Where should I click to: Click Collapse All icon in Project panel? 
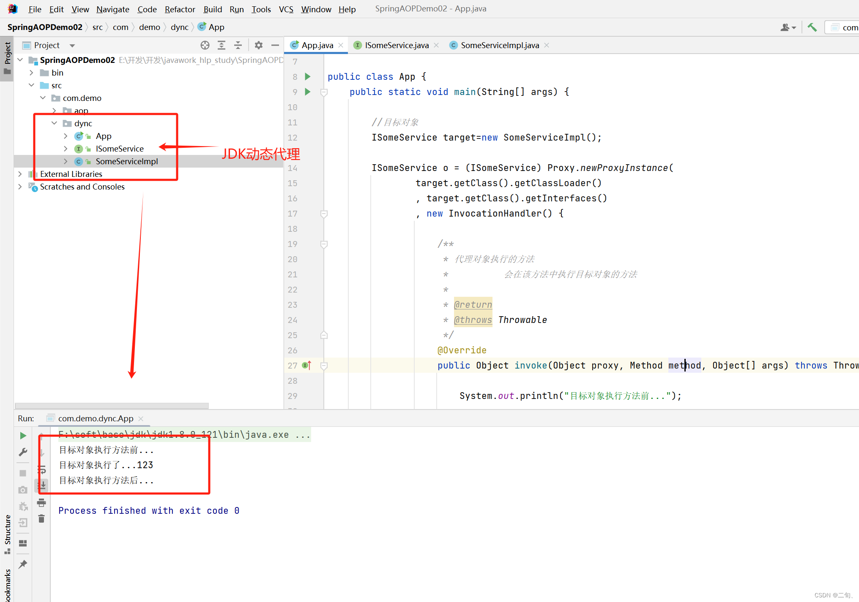pos(238,45)
